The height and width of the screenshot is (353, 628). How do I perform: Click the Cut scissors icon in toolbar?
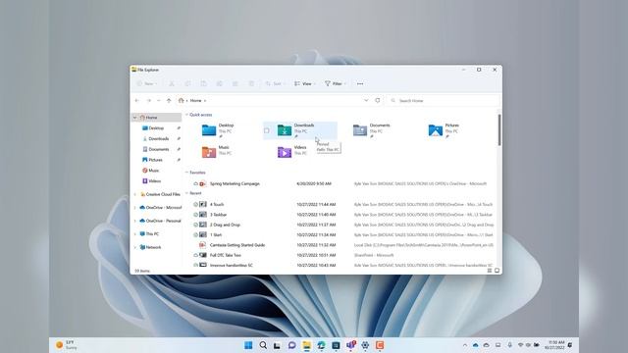[172, 83]
